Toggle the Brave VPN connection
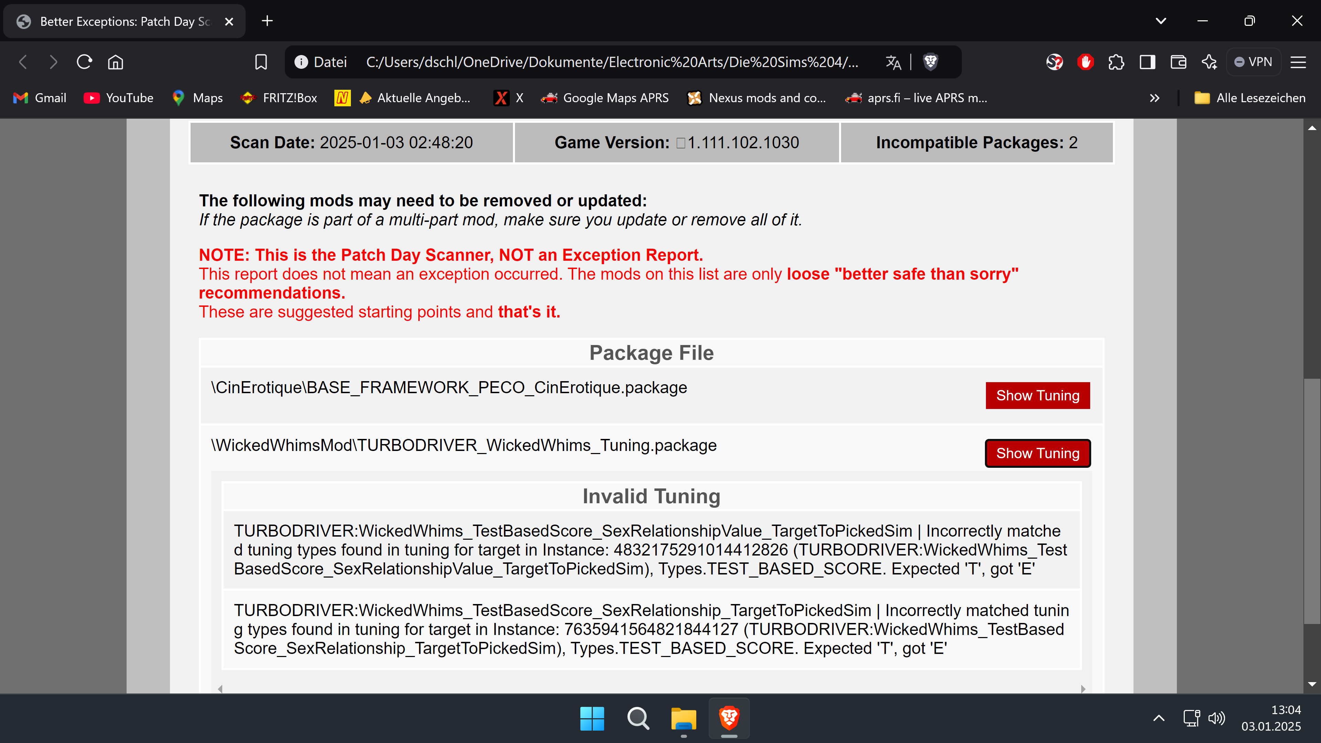 (1253, 62)
